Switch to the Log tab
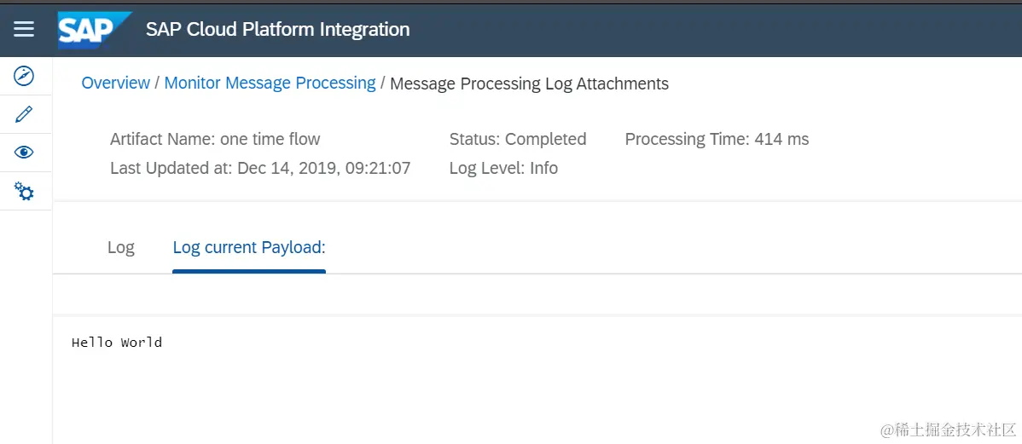Image resolution: width=1022 pixels, height=444 pixels. [x=120, y=247]
